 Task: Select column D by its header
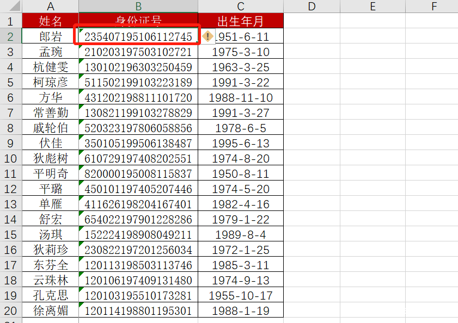(x=311, y=6)
